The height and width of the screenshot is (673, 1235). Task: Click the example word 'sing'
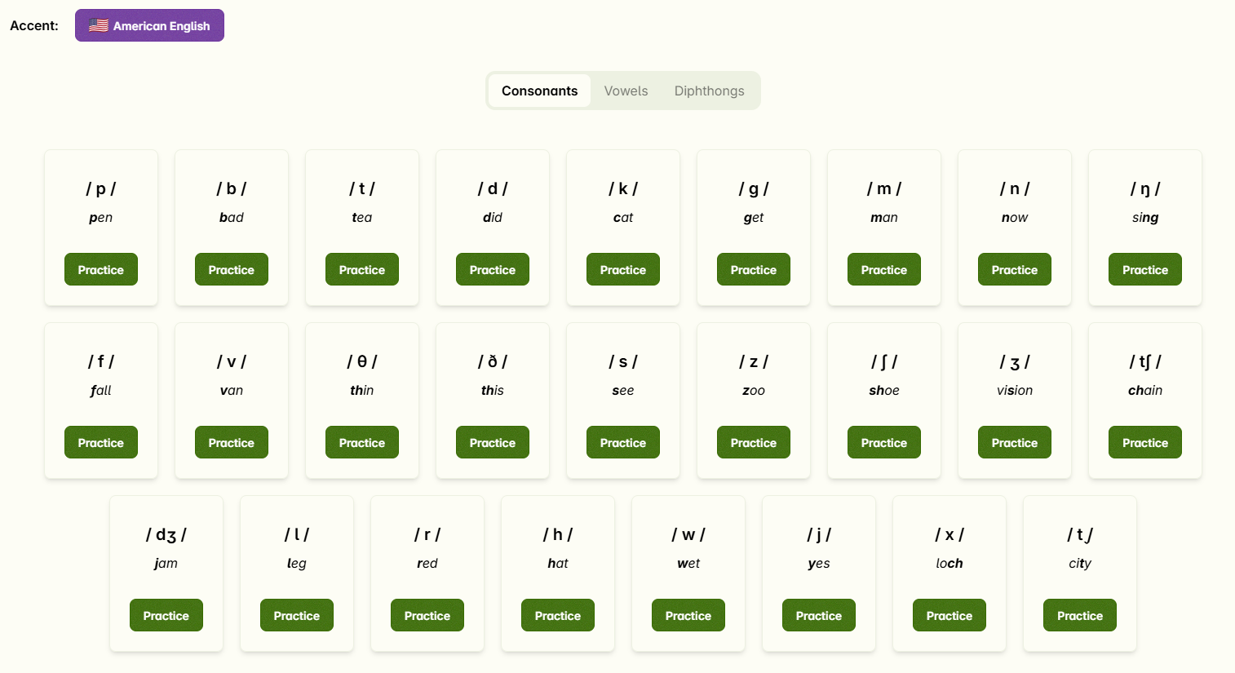(x=1145, y=218)
